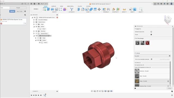Open the data panel grid icon
This screenshot has width=174, height=98.
pos(32,4)
